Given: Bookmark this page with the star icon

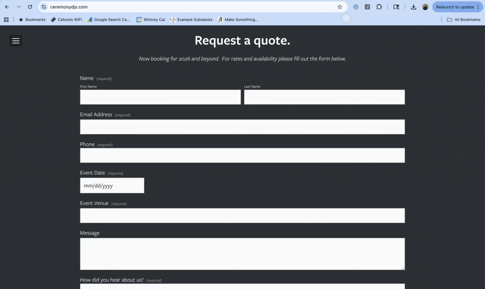Looking at the screenshot, I should click(340, 7).
